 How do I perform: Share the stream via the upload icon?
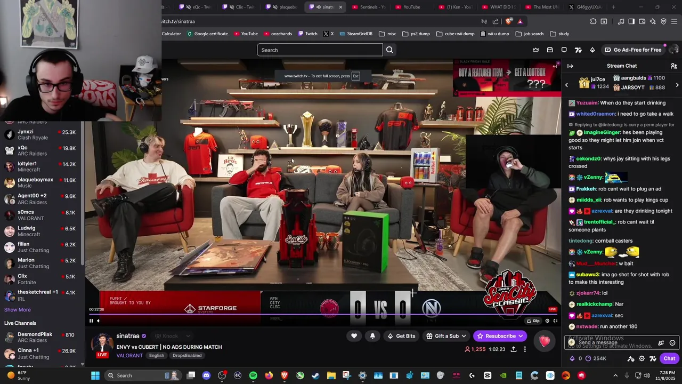tap(514, 349)
